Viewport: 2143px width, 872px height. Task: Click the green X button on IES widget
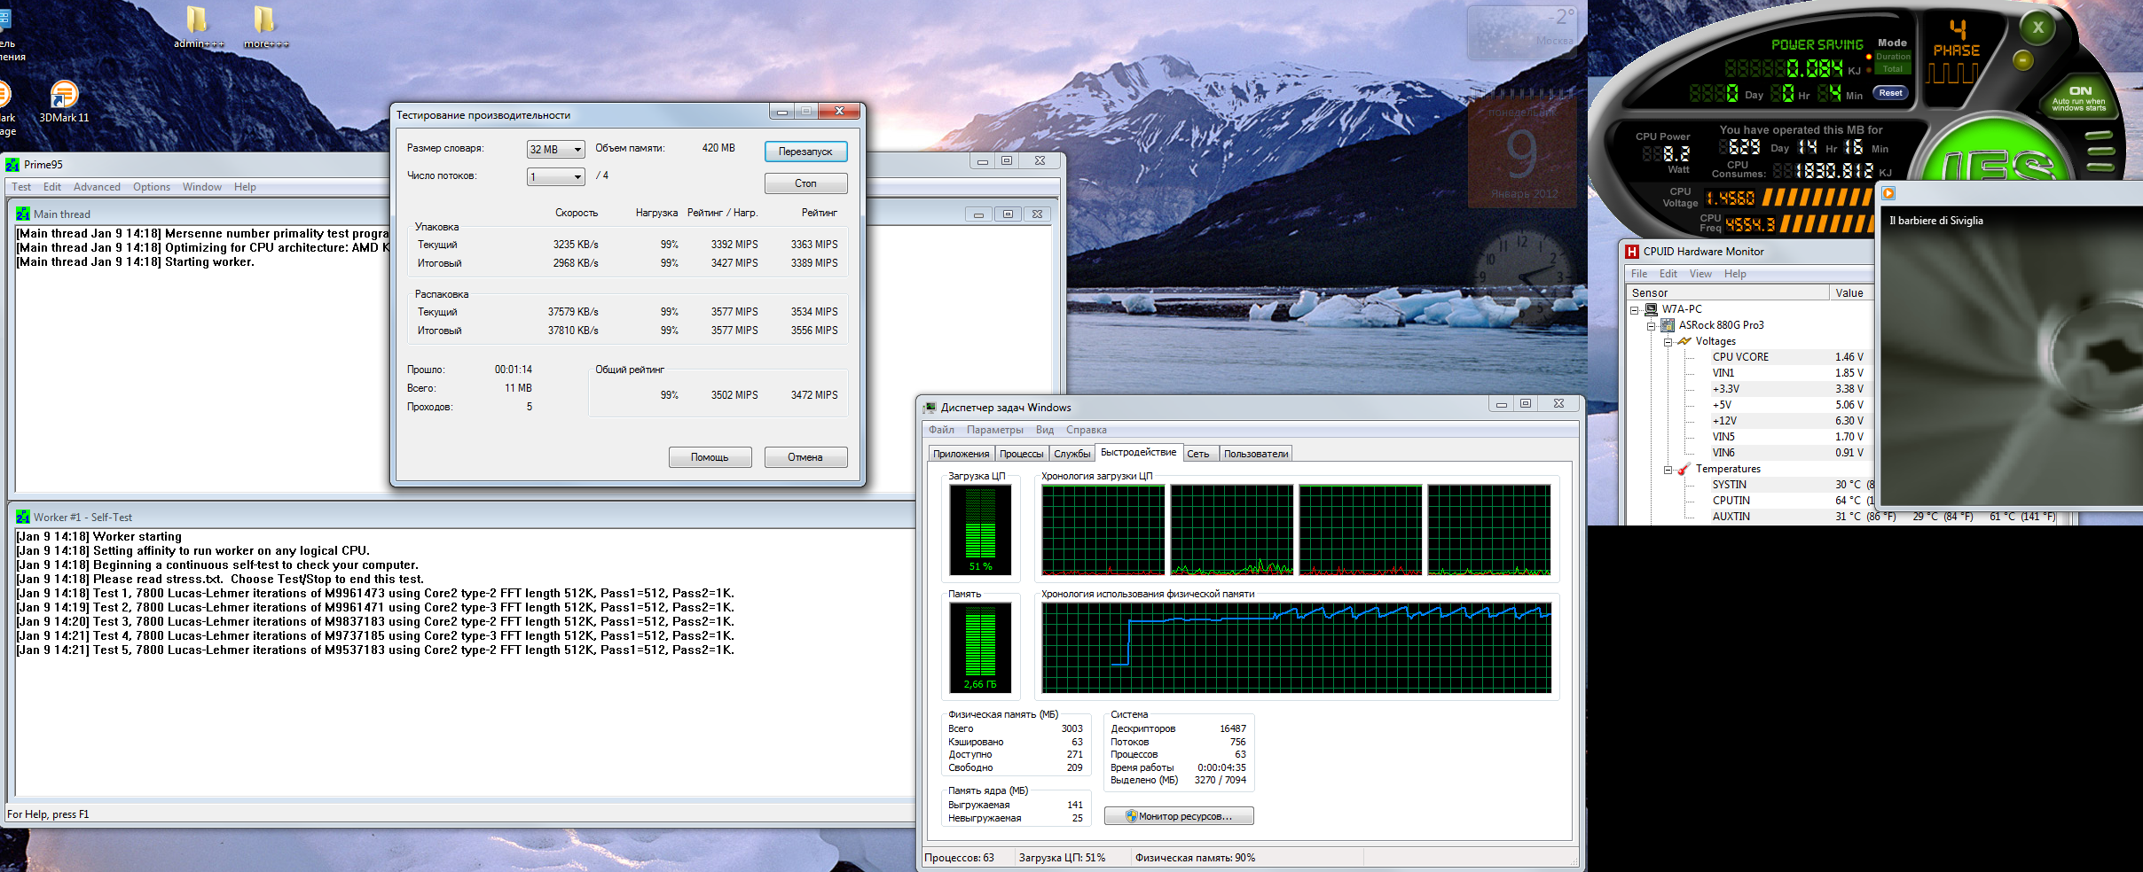point(2037,27)
